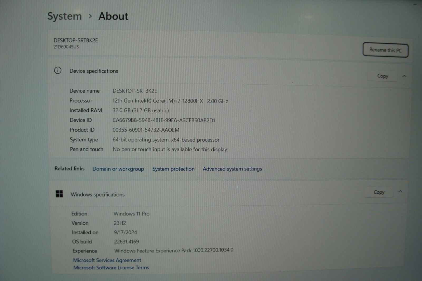Viewport: 422px width, 281px height.
Task: Click the Device ID label
Action: click(x=81, y=120)
